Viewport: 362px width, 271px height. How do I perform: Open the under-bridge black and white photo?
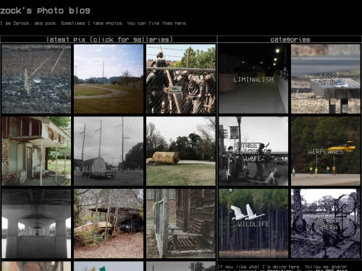[x=36, y=223]
